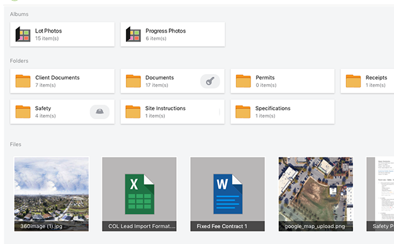Click the Specifications folder icon
Screen dimensions: 394x244
coord(243,112)
